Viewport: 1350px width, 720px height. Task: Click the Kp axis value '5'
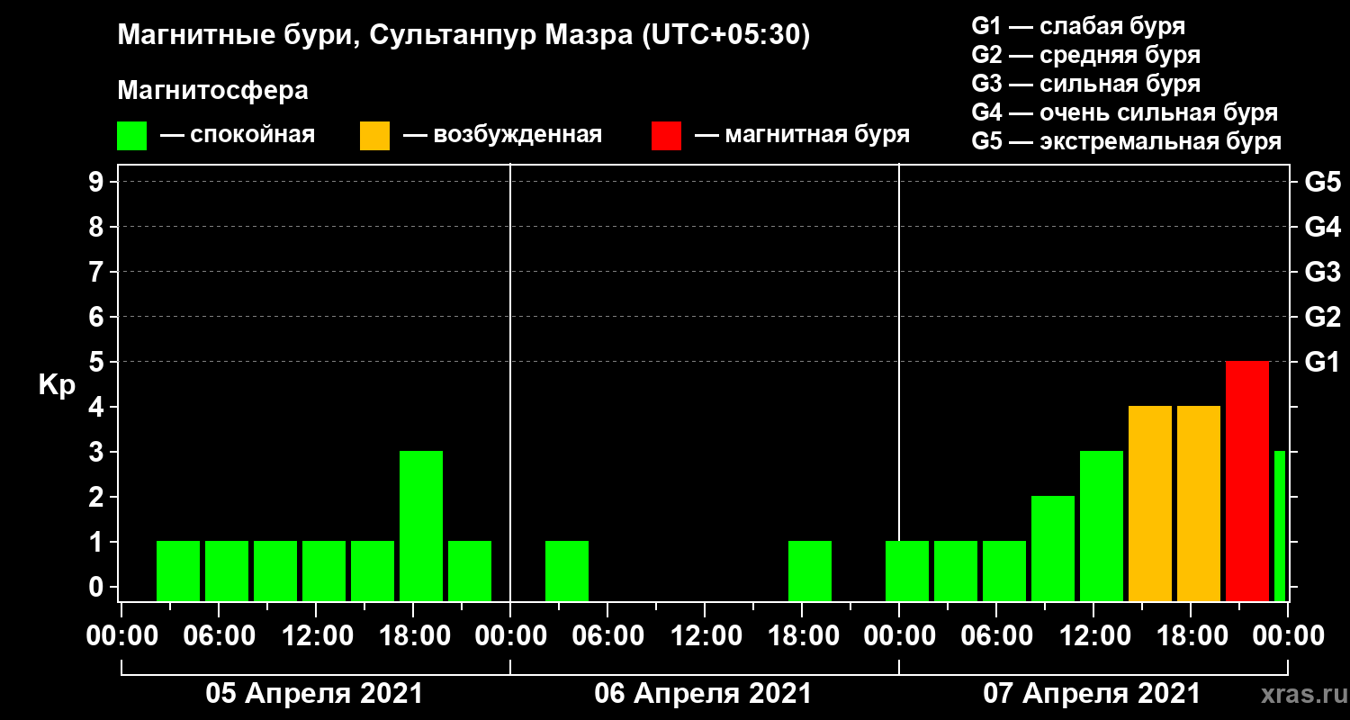98,362
